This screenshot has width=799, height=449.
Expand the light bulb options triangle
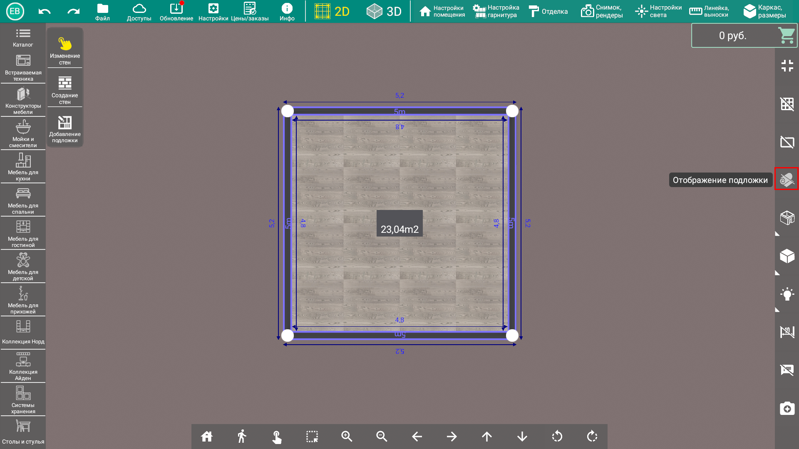tap(777, 310)
